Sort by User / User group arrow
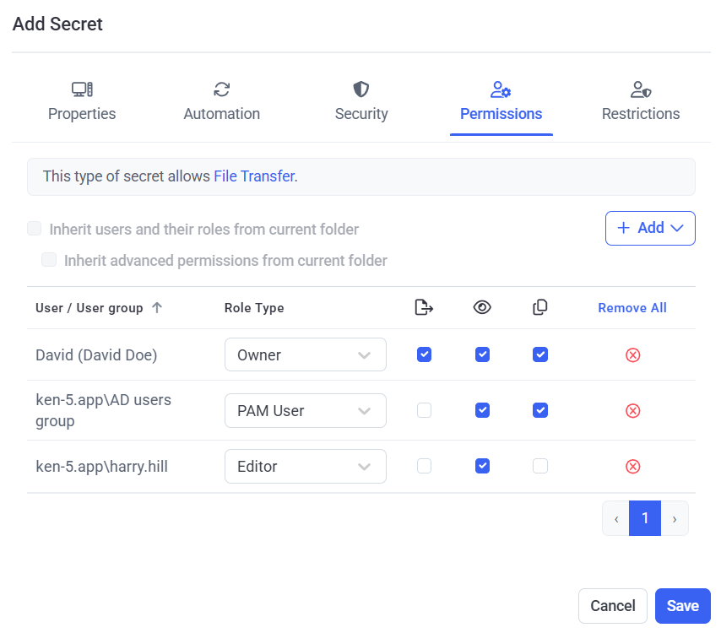 [157, 308]
